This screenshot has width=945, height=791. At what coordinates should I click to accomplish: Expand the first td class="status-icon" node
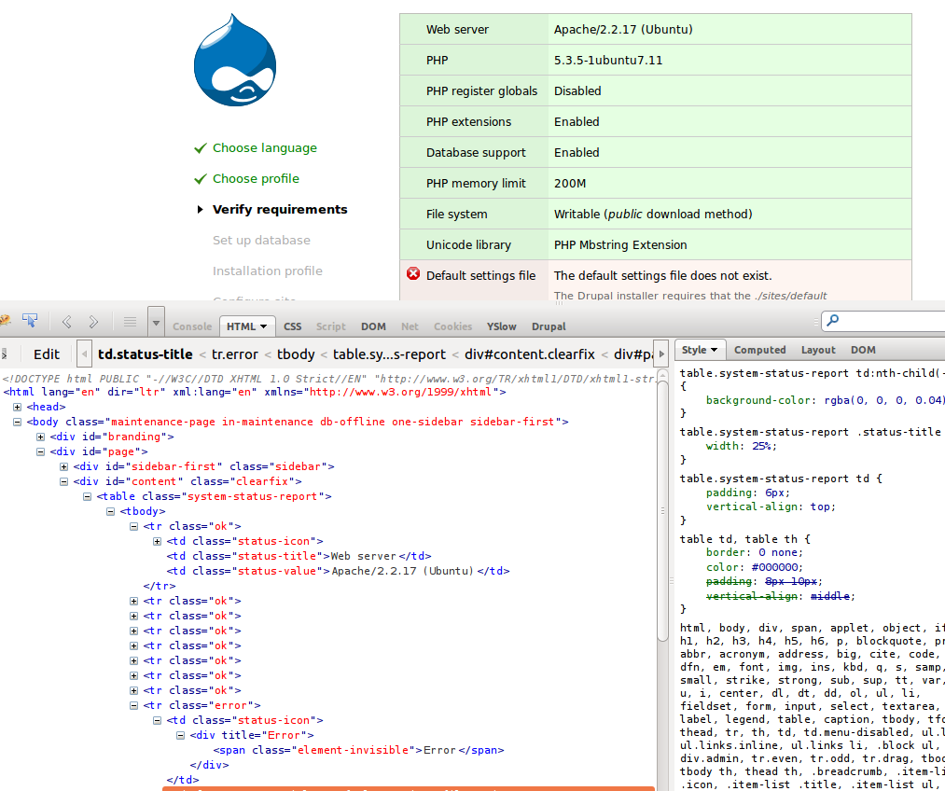click(158, 541)
